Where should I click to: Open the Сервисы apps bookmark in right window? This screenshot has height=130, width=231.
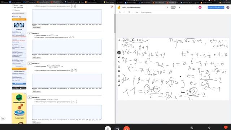[x=120, y=3]
